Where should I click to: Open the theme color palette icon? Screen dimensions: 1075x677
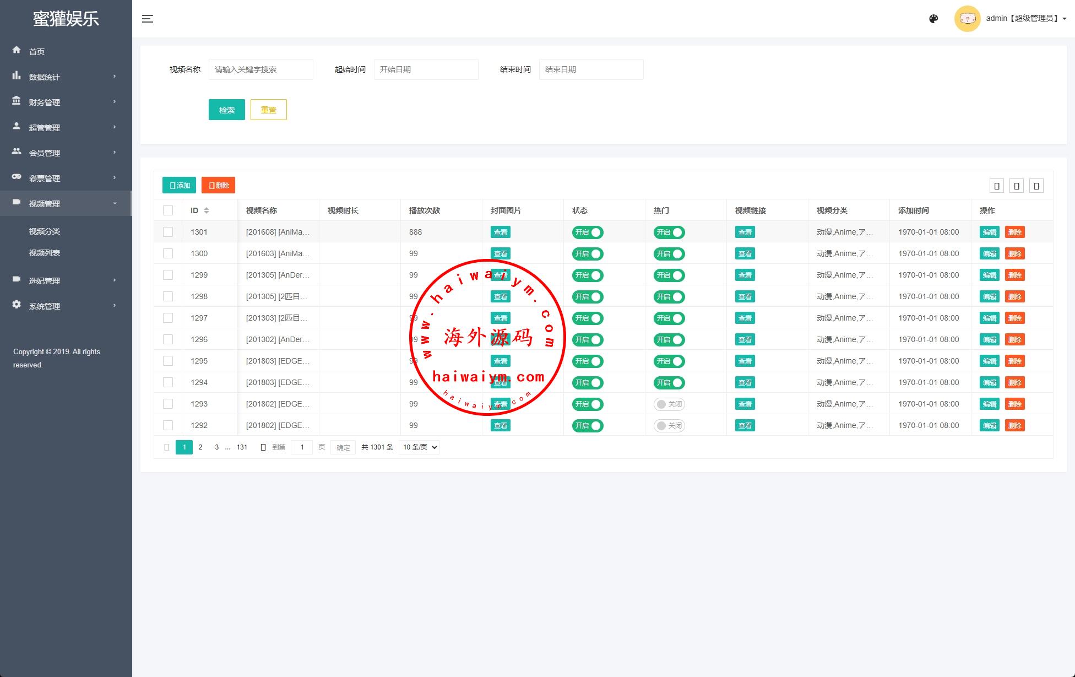point(933,19)
